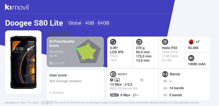This screenshot has width=219, height=106.
Task: Click the Global · 4GB · 64GB variant badge
Action: tap(89, 23)
